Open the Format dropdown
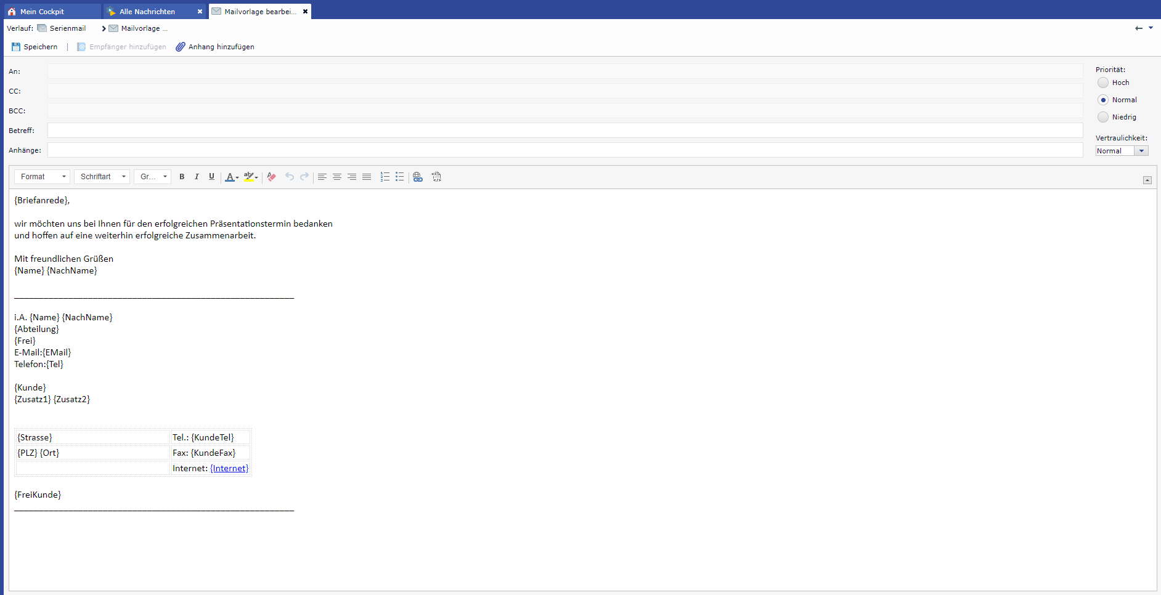 coord(42,177)
